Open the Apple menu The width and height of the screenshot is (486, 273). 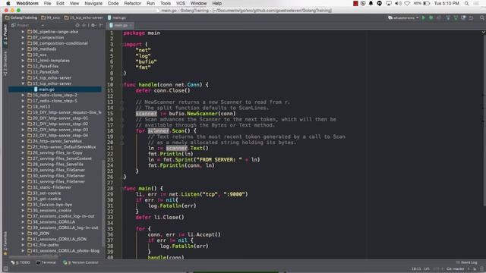(8, 3)
